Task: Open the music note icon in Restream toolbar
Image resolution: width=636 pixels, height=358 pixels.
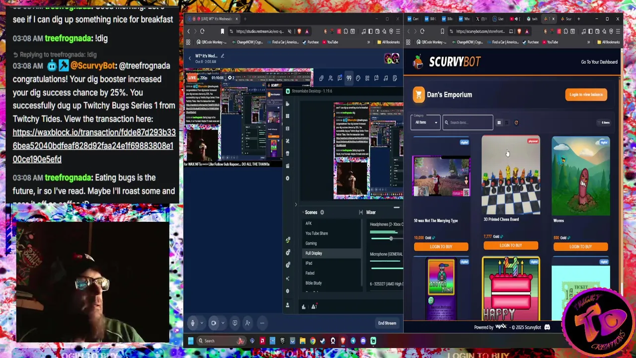Action: click(x=386, y=78)
